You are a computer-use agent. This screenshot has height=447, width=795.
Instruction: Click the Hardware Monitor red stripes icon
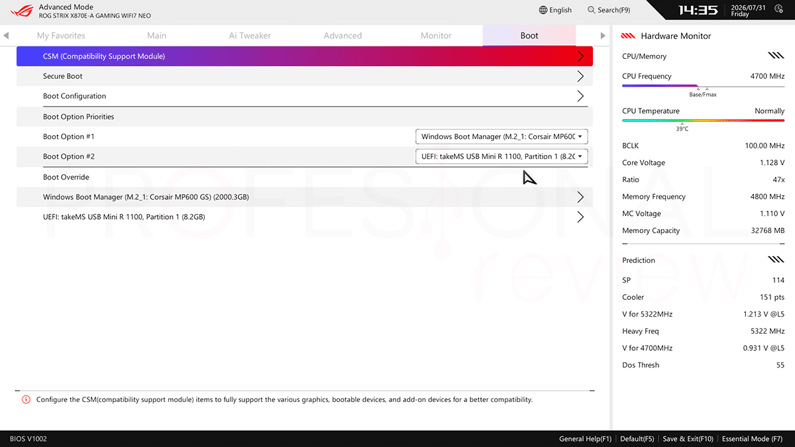coord(629,36)
